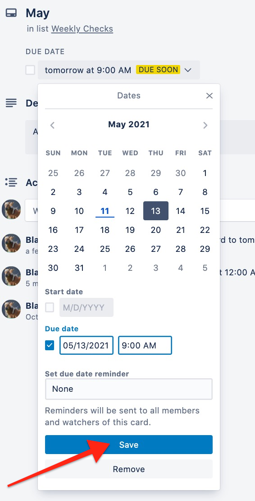Click the description lines icon
The height and width of the screenshot is (501, 255).
(x=11, y=103)
